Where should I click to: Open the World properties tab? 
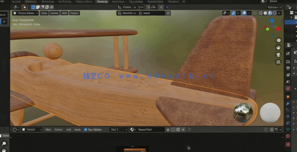pos(288,88)
